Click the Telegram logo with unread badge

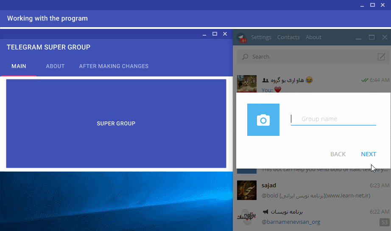[x=242, y=37]
